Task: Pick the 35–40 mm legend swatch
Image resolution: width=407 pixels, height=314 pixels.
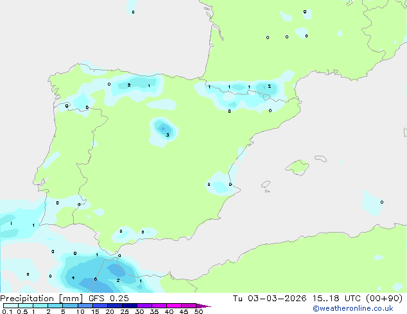Action: click(159, 306)
